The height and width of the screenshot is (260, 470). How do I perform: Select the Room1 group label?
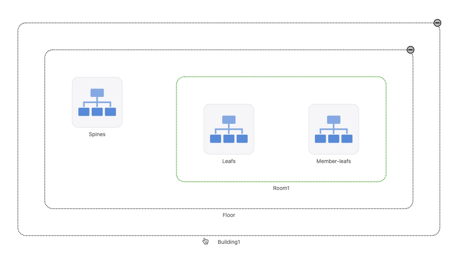point(281,188)
